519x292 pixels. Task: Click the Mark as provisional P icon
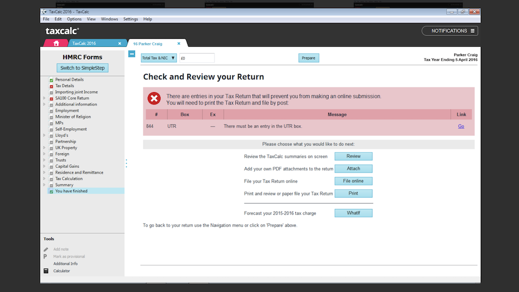pyautogui.click(x=45, y=256)
